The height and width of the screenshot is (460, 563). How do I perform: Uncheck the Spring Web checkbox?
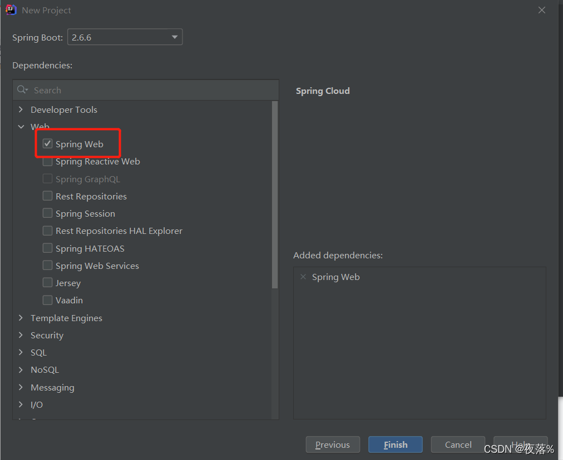click(47, 144)
